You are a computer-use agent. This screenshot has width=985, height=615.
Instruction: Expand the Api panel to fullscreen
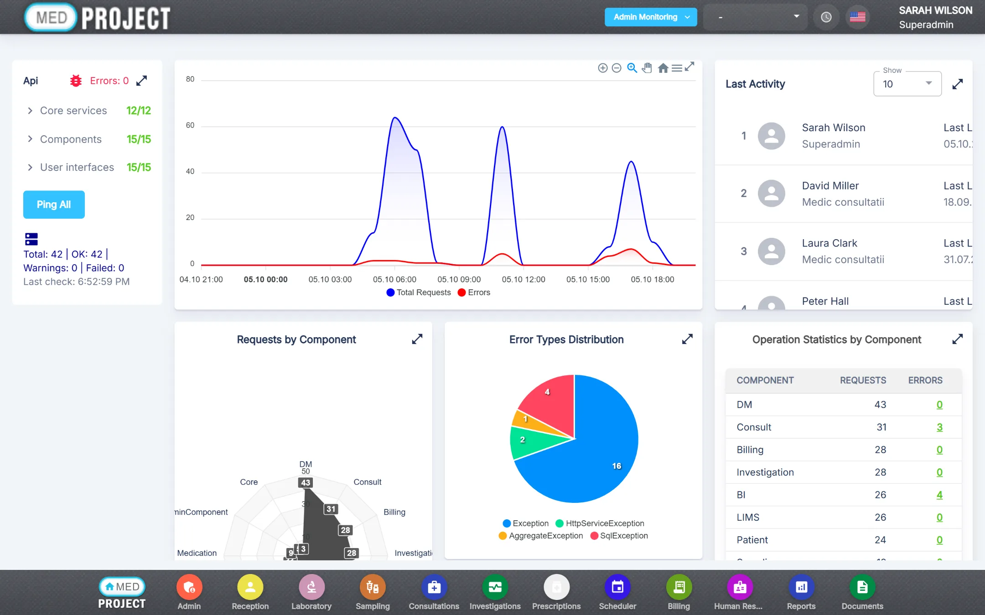142,81
